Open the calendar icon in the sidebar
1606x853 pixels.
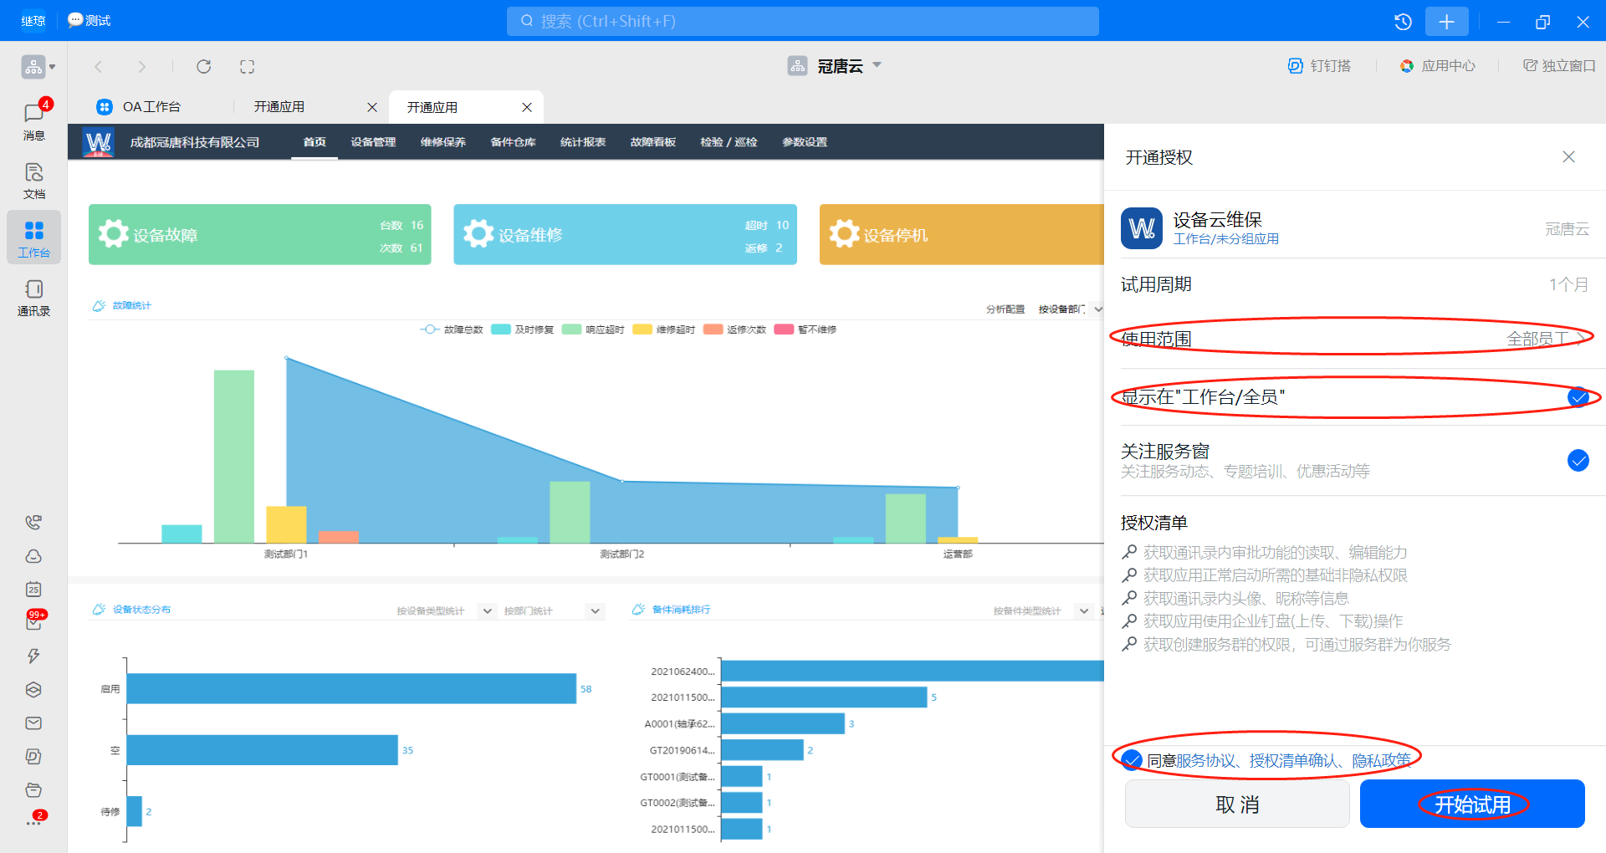coord(33,590)
